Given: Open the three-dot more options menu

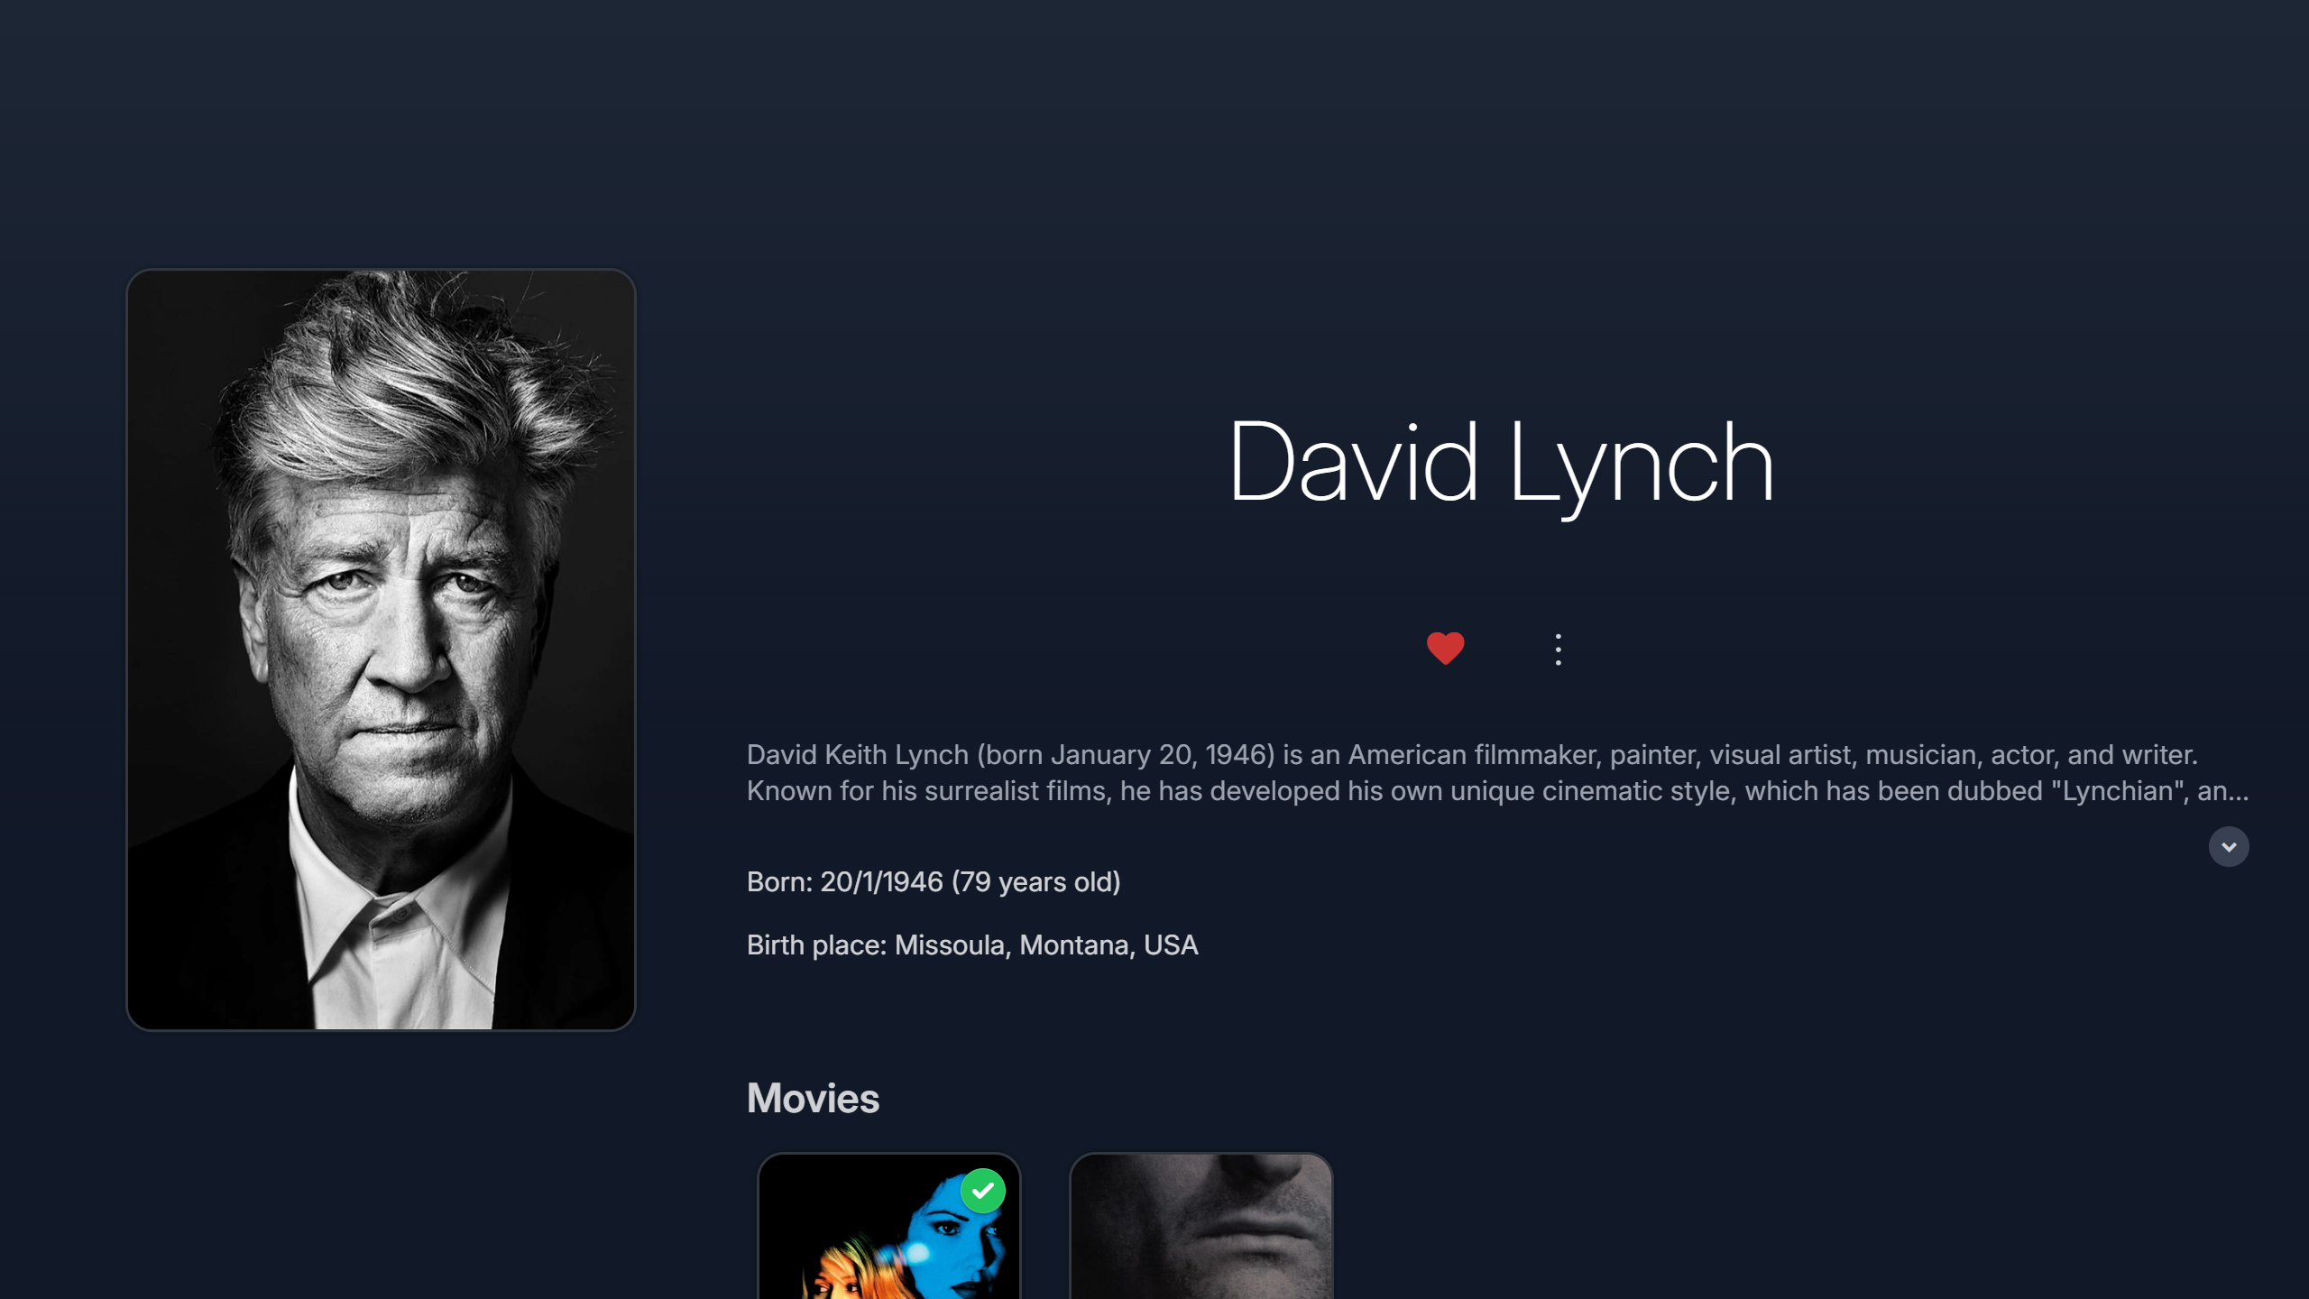Looking at the screenshot, I should pos(1558,649).
